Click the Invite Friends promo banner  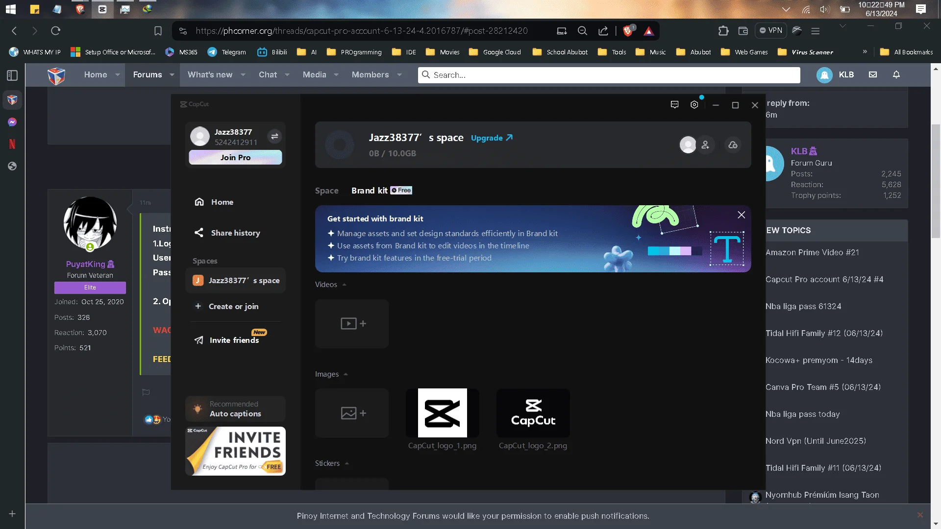point(235,451)
